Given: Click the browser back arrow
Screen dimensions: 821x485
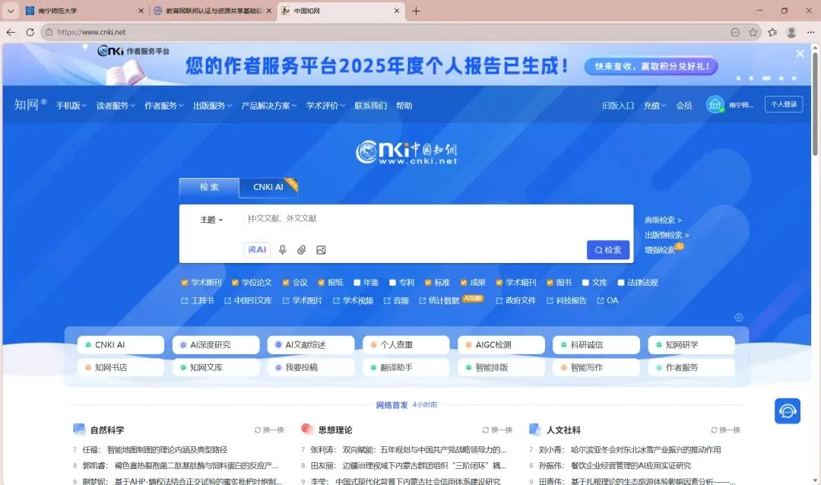Looking at the screenshot, I should [x=11, y=32].
